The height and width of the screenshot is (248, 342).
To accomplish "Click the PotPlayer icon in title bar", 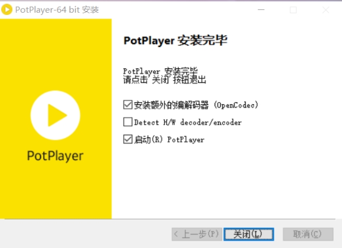I will pyautogui.click(x=7, y=9).
